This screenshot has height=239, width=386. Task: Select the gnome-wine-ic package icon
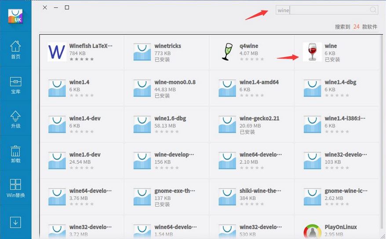[312, 197]
